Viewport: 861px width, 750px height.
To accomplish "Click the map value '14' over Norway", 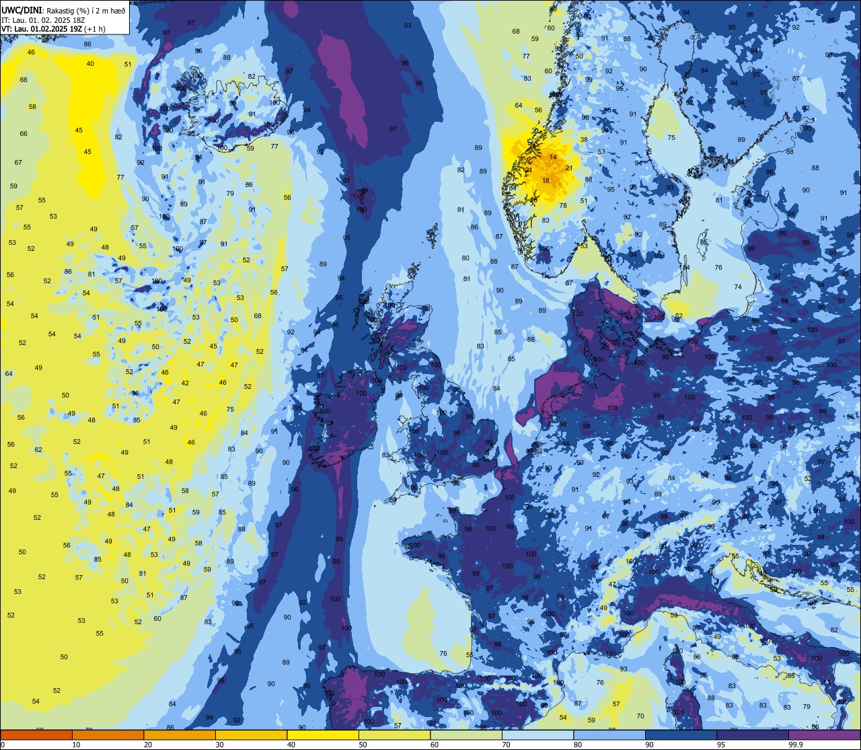I will [553, 157].
